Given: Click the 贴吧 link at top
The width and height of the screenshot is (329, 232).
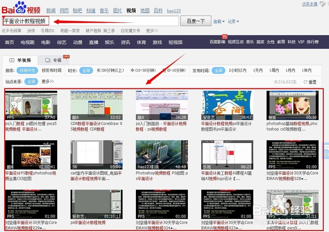Looking at the screenshot, I should tap(77, 11).
